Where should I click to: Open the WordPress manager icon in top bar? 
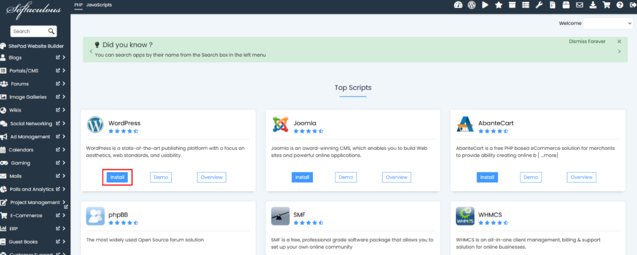click(472, 5)
